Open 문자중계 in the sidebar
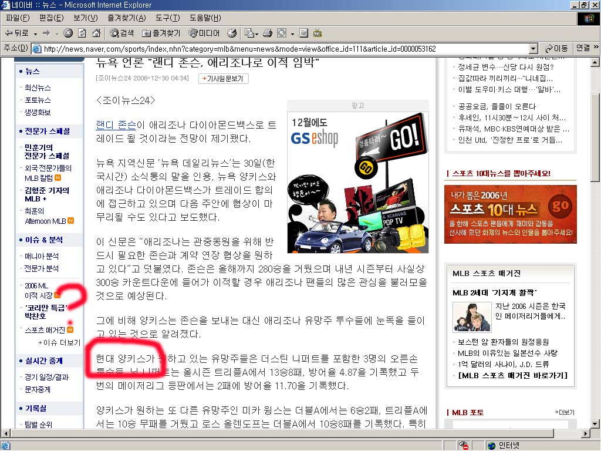 (38, 390)
